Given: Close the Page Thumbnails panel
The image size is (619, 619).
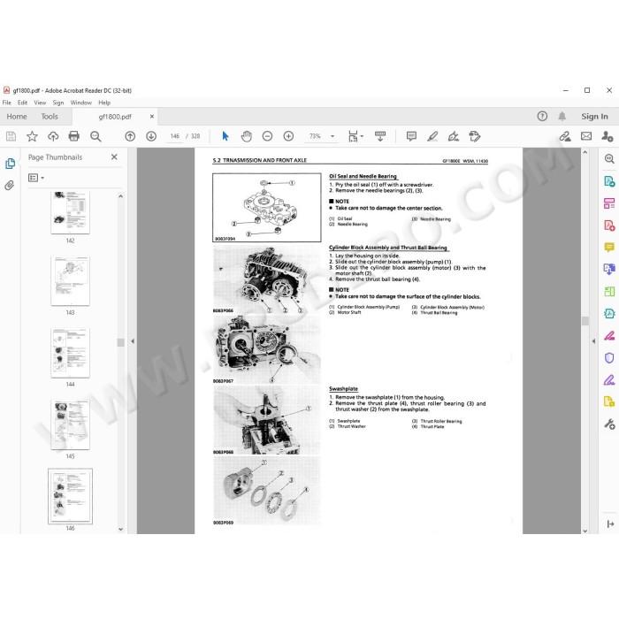Looking at the screenshot, I should (114, 157).
